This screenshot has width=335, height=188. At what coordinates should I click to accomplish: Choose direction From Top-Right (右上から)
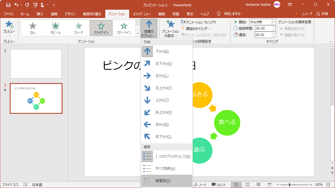[167, 112]
